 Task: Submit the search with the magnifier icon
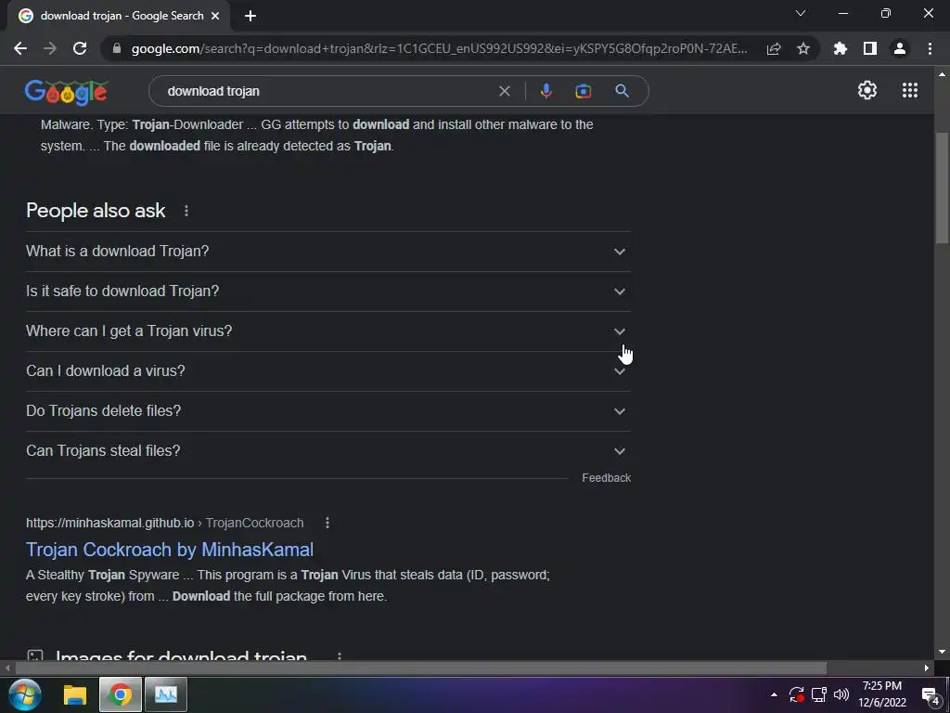(622, 91)
